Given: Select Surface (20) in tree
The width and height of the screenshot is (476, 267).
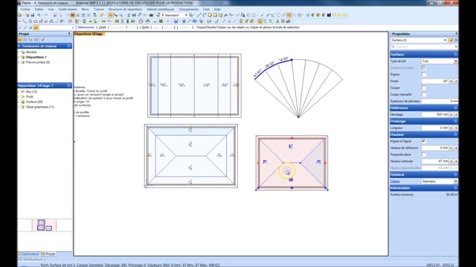Looking at the screenshot, I should (34, 102).
